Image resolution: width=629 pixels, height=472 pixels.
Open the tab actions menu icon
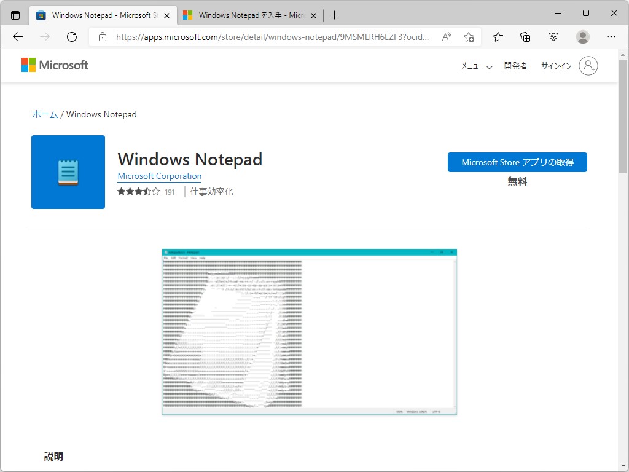[15, 15]
